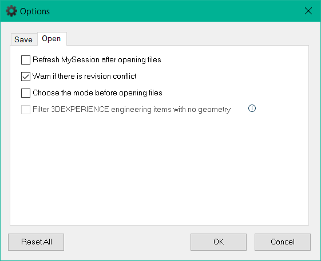Screen dimensions: 321x261
Task: Enable the Refresh MySession after opening files checkbox
Action: pos(26,60)
